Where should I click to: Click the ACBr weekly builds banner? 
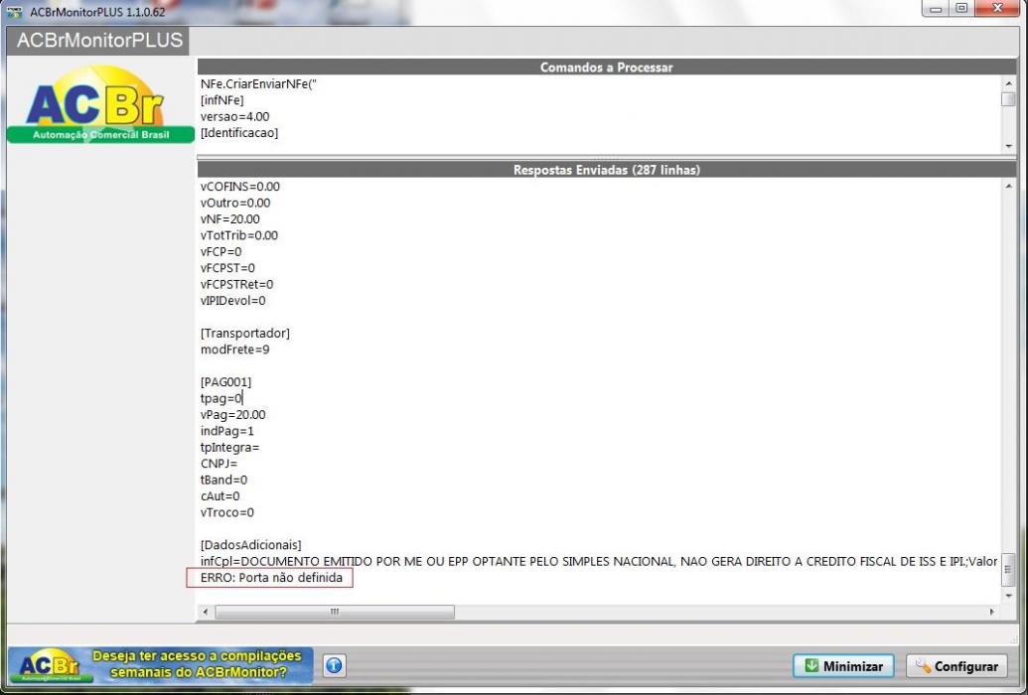[160, 665]
